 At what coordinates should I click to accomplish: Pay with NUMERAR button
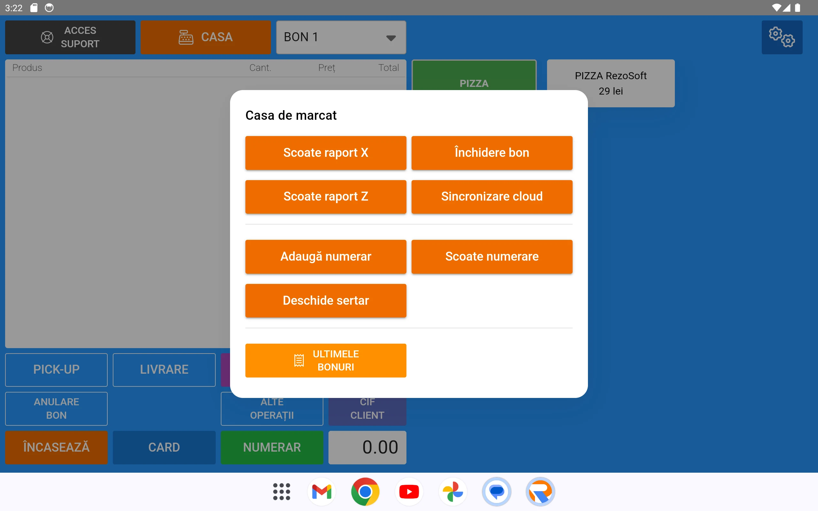[272, 447]
